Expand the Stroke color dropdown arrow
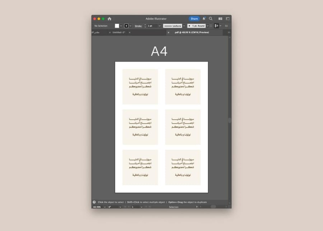 point(130,26)
